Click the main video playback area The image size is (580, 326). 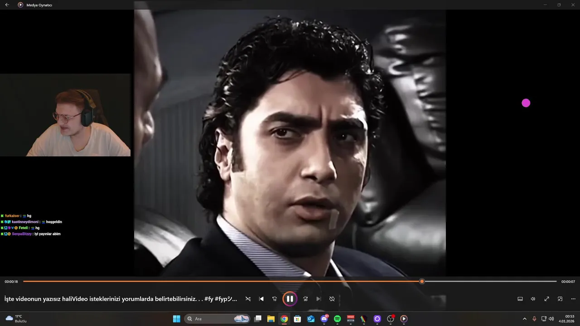(290, 143)
